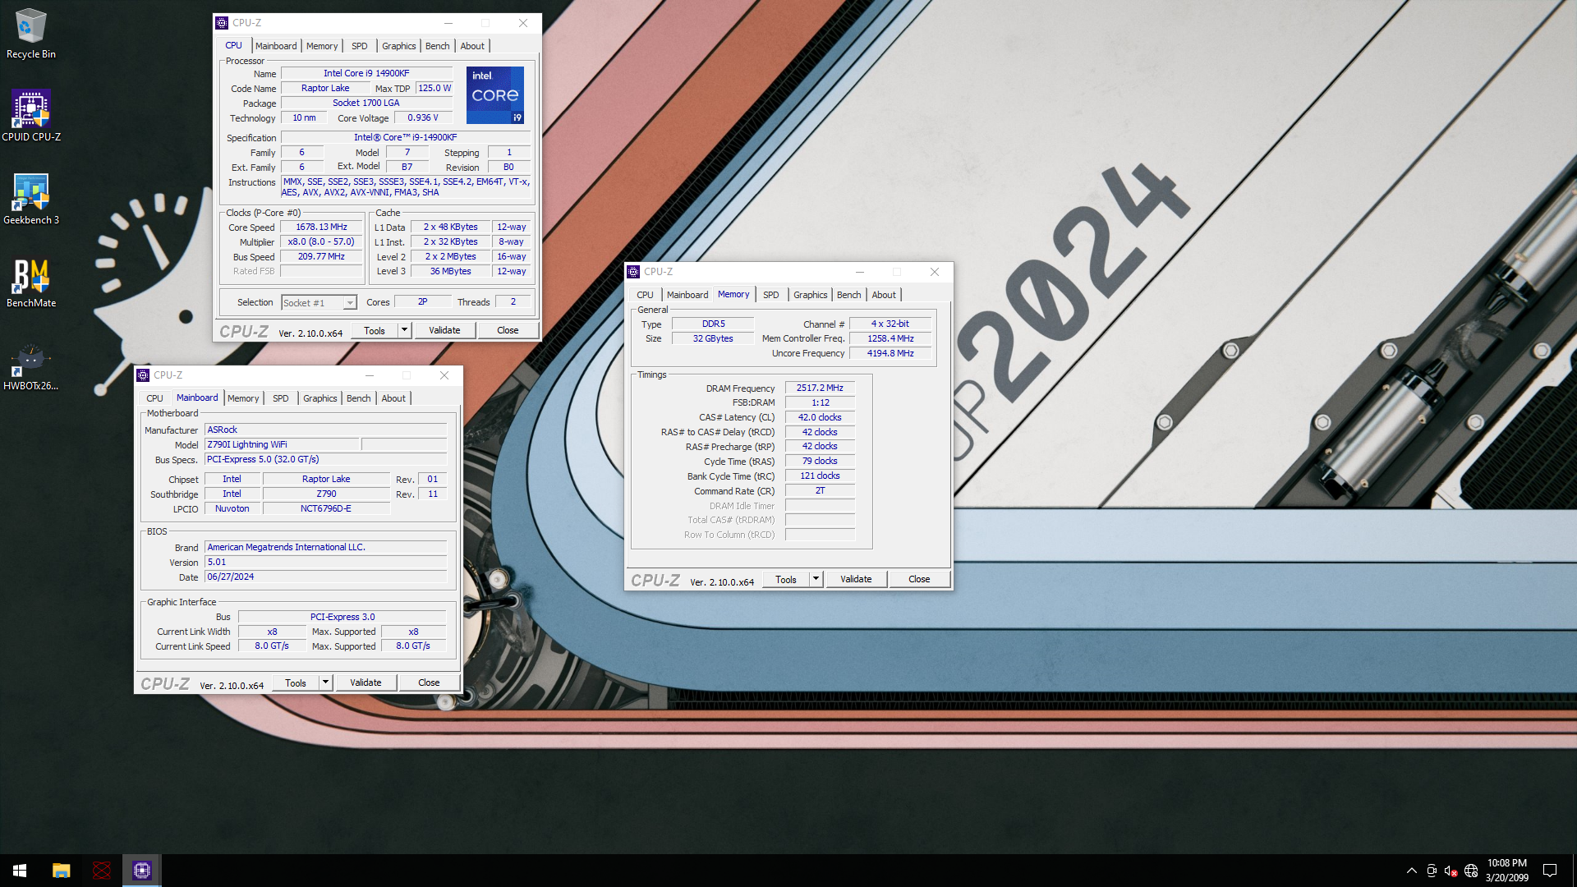The image size is (1577, 887).
Task: Click the Intel Core i9 logo in CPU window
Action: 495,95
